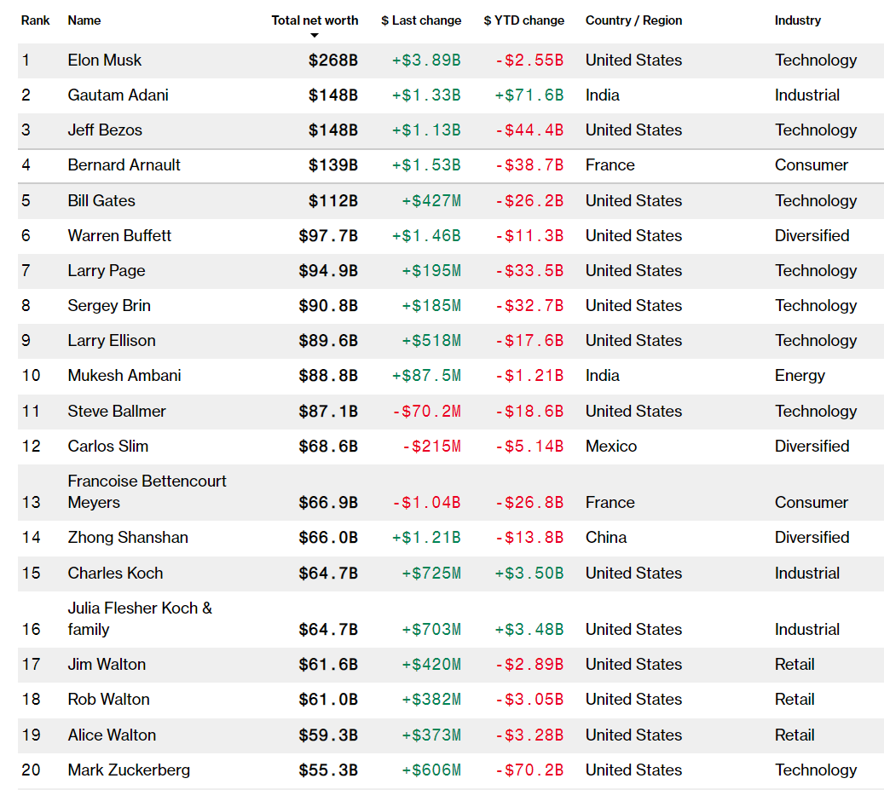The width and height of the screenshot is (884, 790).
Task: Click the Country / Region column header
Action: tap(633, 20)
